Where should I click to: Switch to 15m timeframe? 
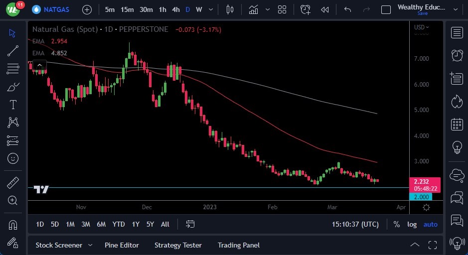[x=127, y=9]
